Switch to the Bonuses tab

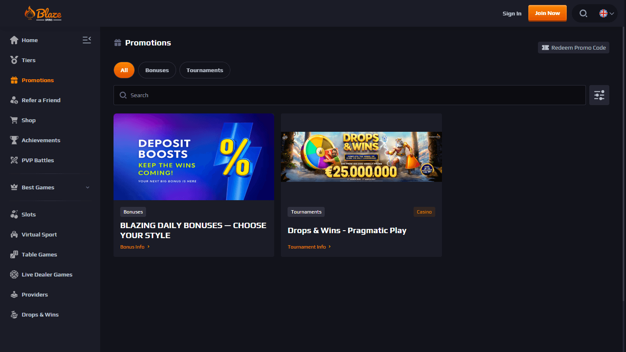click(157, 70)
